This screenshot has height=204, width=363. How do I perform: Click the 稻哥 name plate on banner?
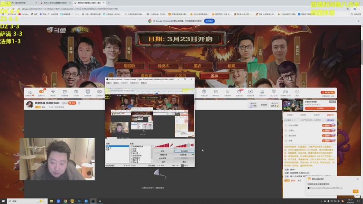click(x=231, y=66)
